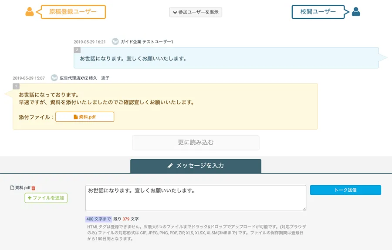This screenshot has height=250, width=392.
Task: Add a file with ファイルを追加
Action: [x=46, y=198]
